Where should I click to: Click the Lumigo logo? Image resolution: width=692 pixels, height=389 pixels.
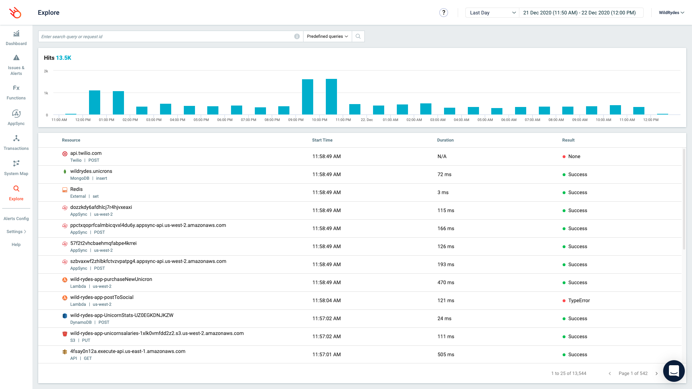15,13
